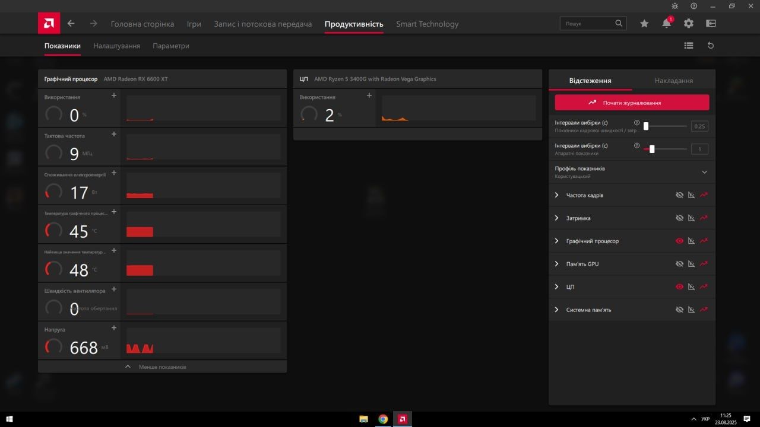The width and height of the screenshot is (760, 427).
Task: Switch to Параметри subtab
Action: (x=171, y=46)
